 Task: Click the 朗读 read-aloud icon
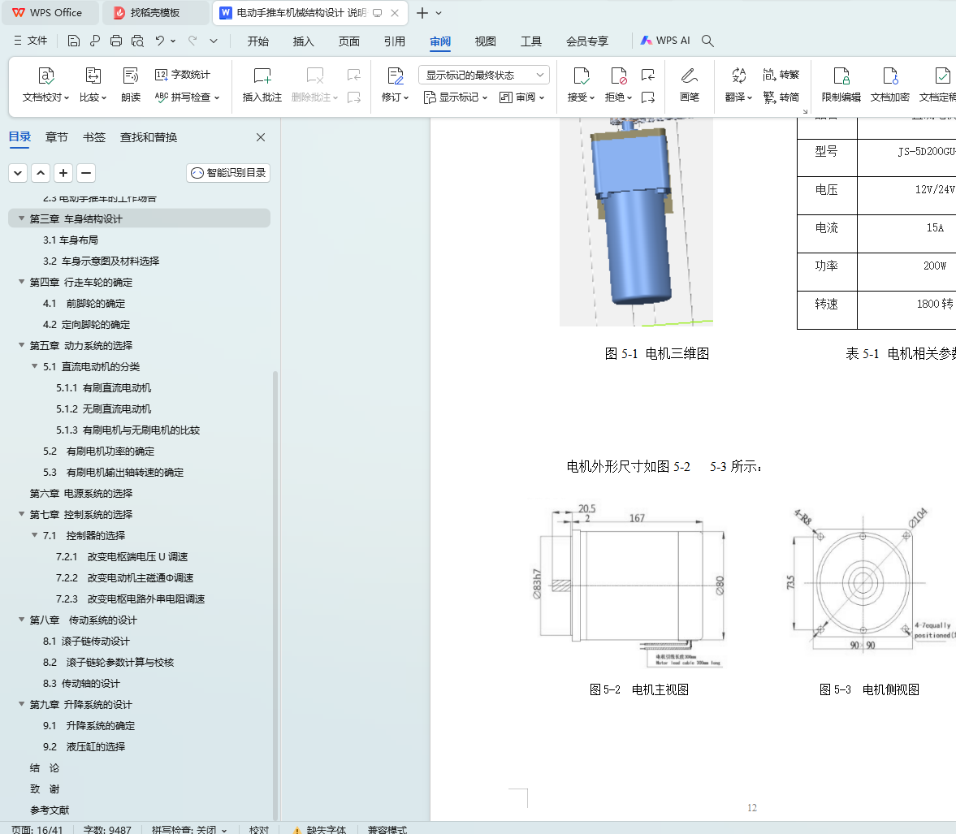[x=131, y=76]
